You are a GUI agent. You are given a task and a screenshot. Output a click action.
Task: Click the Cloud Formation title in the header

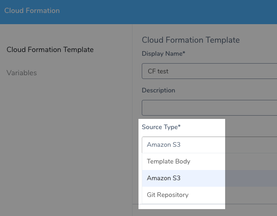(32, 11)
